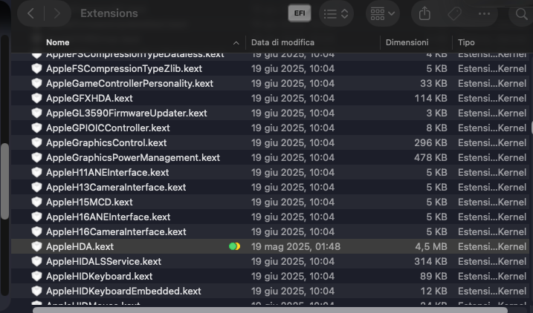The image size is (533, 313).
Task: Go back with the left chevron
Action: click(x=30, y=13)
